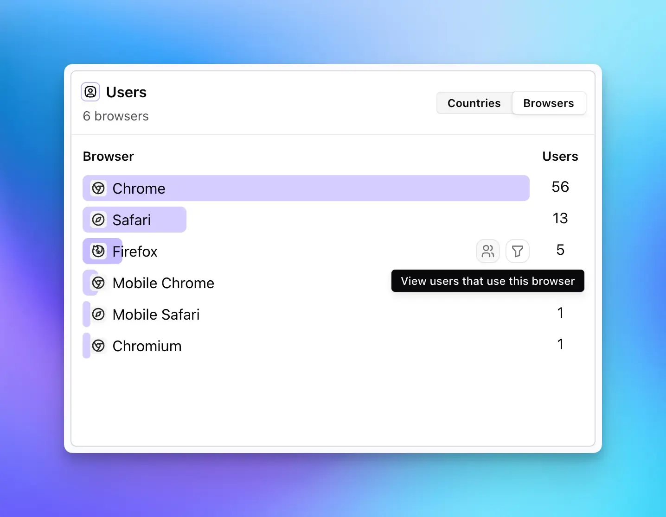Click the Users column header

[x=560, y=156]
